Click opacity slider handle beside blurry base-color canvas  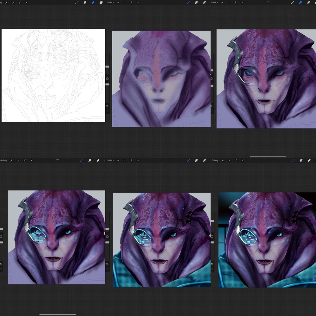tap(107, 85)
